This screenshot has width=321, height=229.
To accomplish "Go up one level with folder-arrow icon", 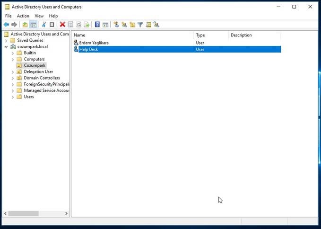I will [25, 25].
